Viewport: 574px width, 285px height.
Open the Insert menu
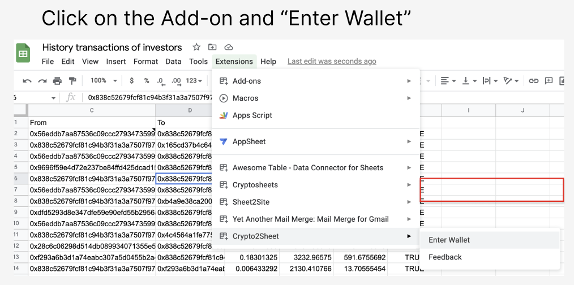[116, 62]
